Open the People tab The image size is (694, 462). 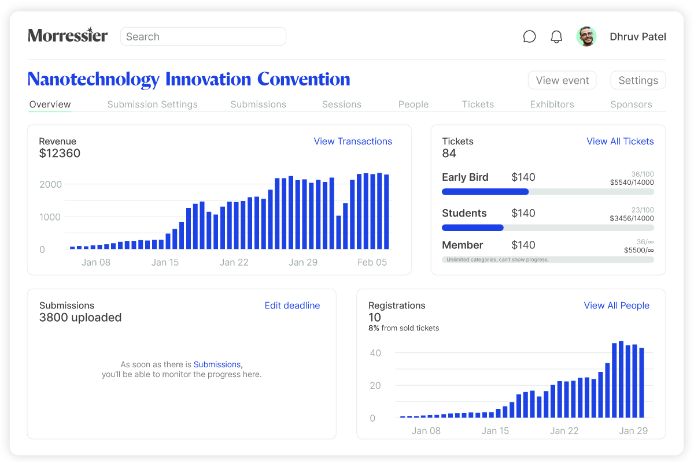(x=413, y=105)
